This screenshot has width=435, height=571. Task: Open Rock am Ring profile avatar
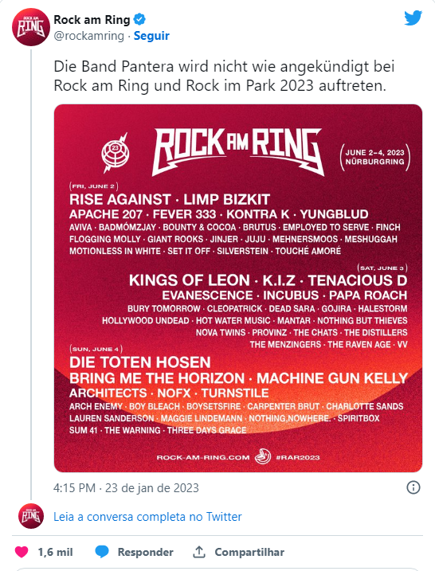click(x=30, y=27)
